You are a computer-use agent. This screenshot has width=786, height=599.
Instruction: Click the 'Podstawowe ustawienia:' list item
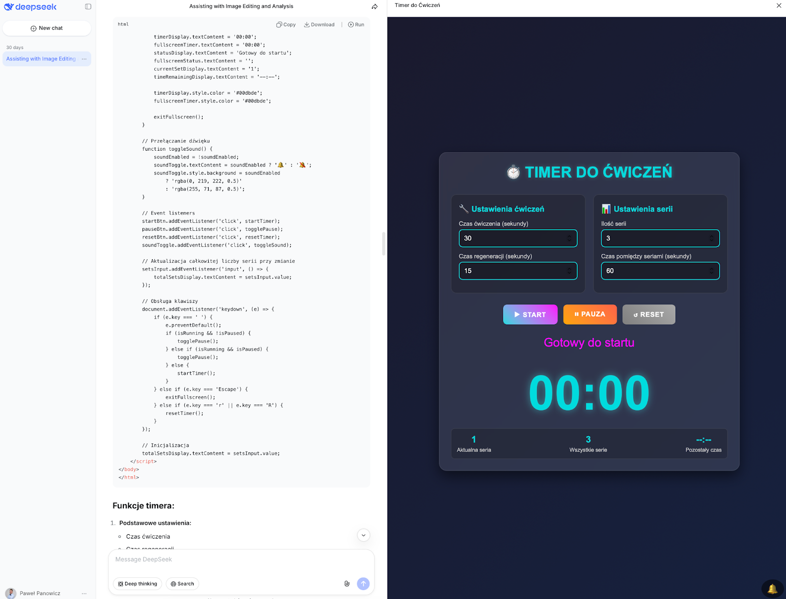click(x=155, y=523)
